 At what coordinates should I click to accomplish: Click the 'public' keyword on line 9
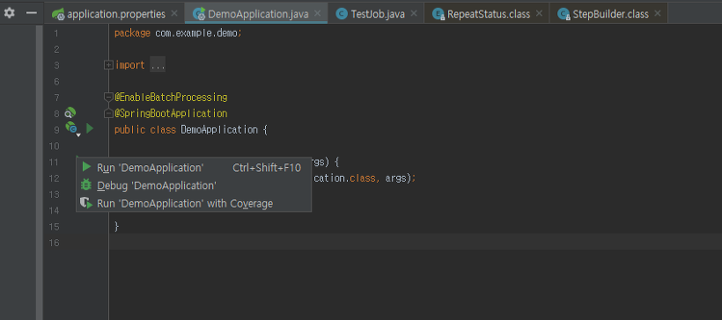[129, 129]
